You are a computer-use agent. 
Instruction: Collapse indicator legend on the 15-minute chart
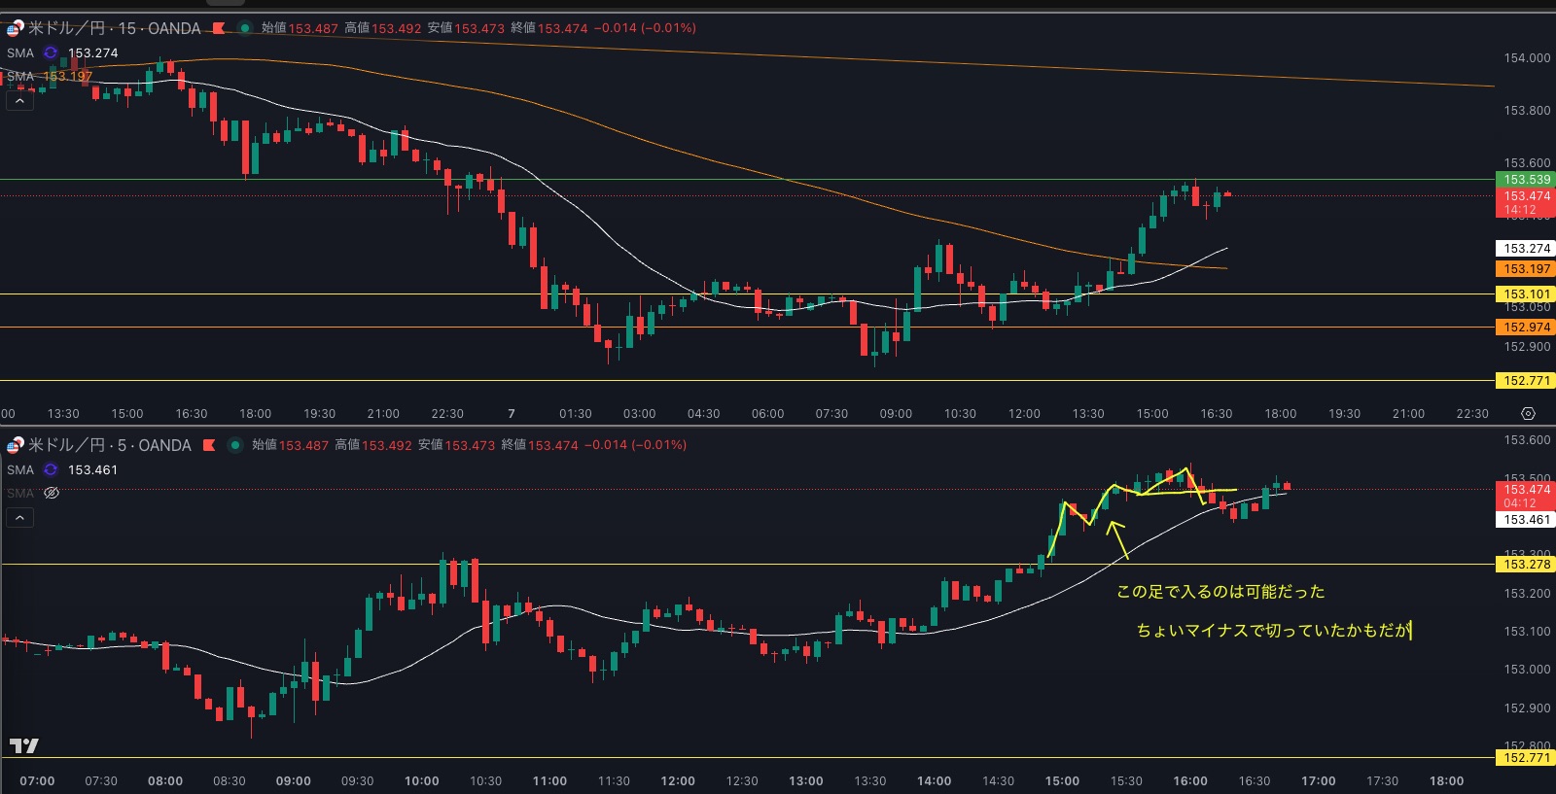tap(19, 100)
